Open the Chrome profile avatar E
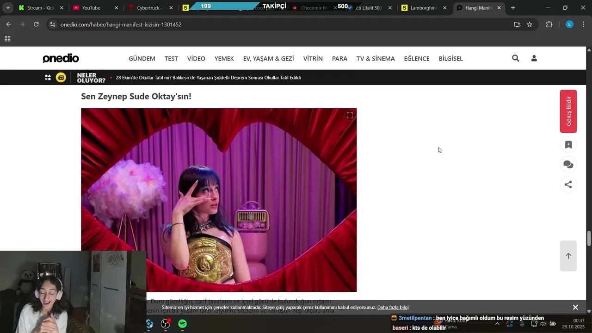This screenshot has height=333, width=592. (570, 25)
